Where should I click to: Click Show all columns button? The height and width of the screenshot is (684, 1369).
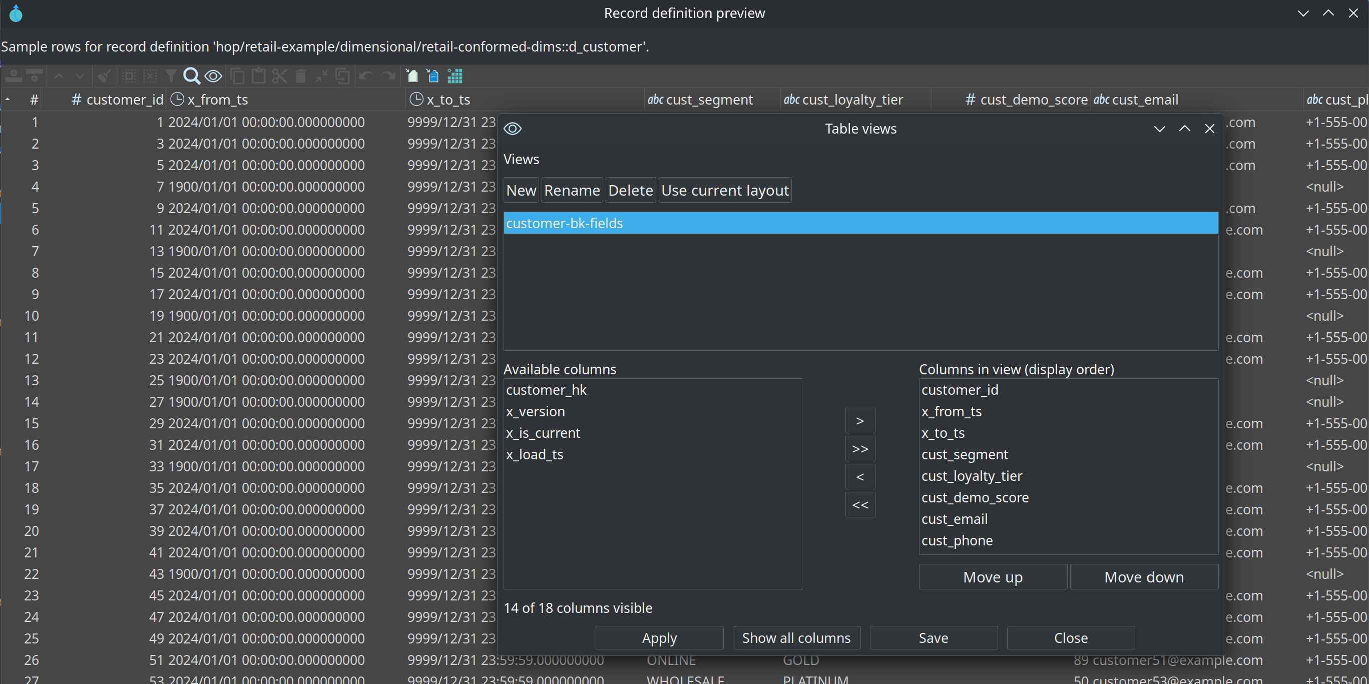pyautogui.click(x=796, y=638)
